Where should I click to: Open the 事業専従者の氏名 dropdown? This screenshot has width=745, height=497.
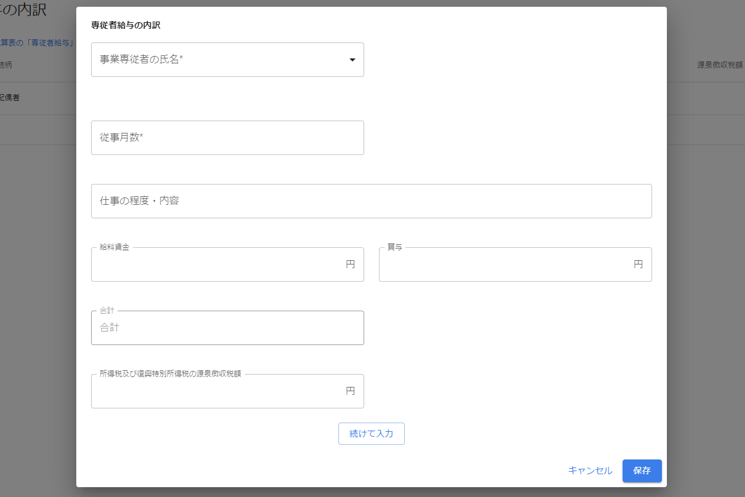[x=227, y=60]
